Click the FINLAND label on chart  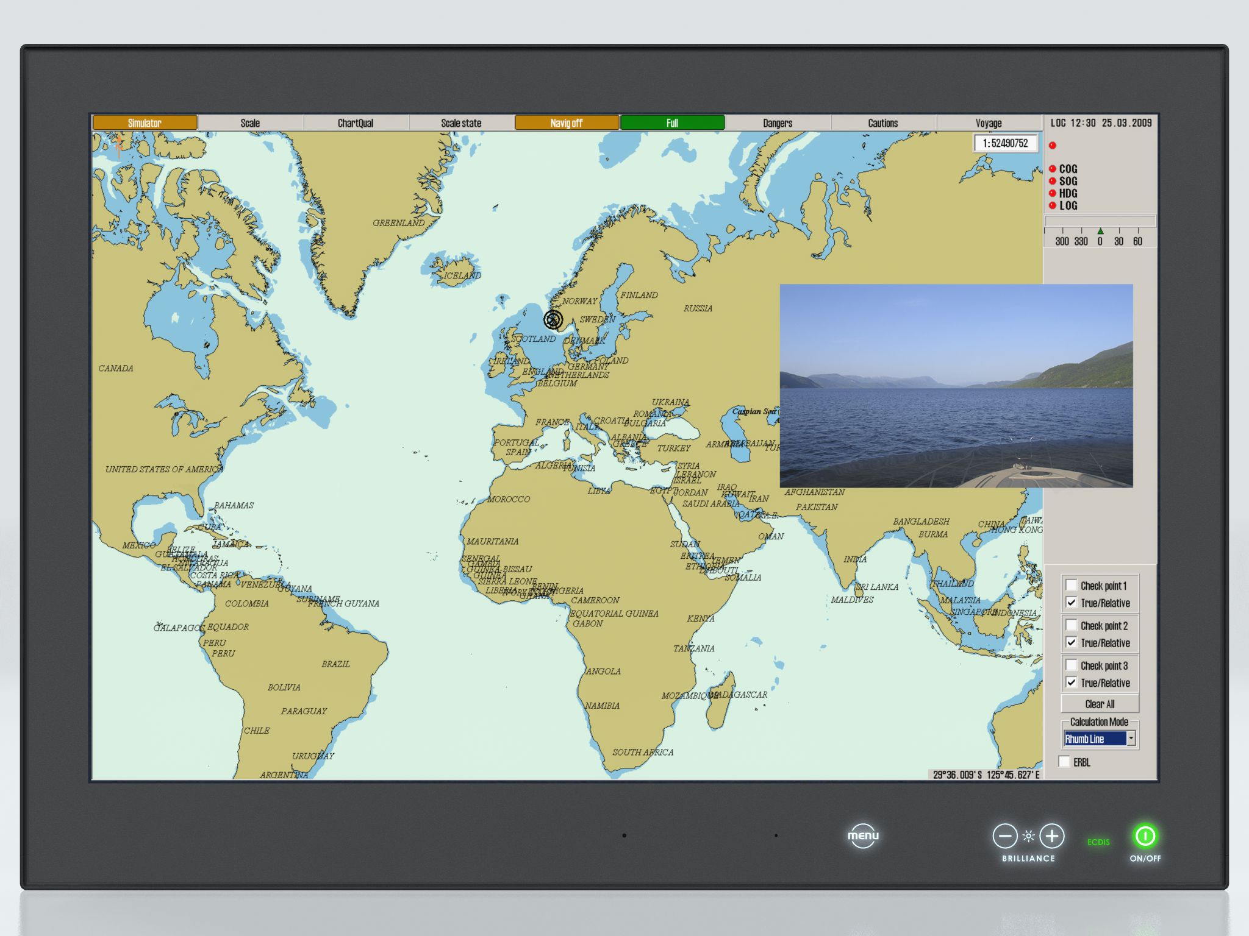639,295
